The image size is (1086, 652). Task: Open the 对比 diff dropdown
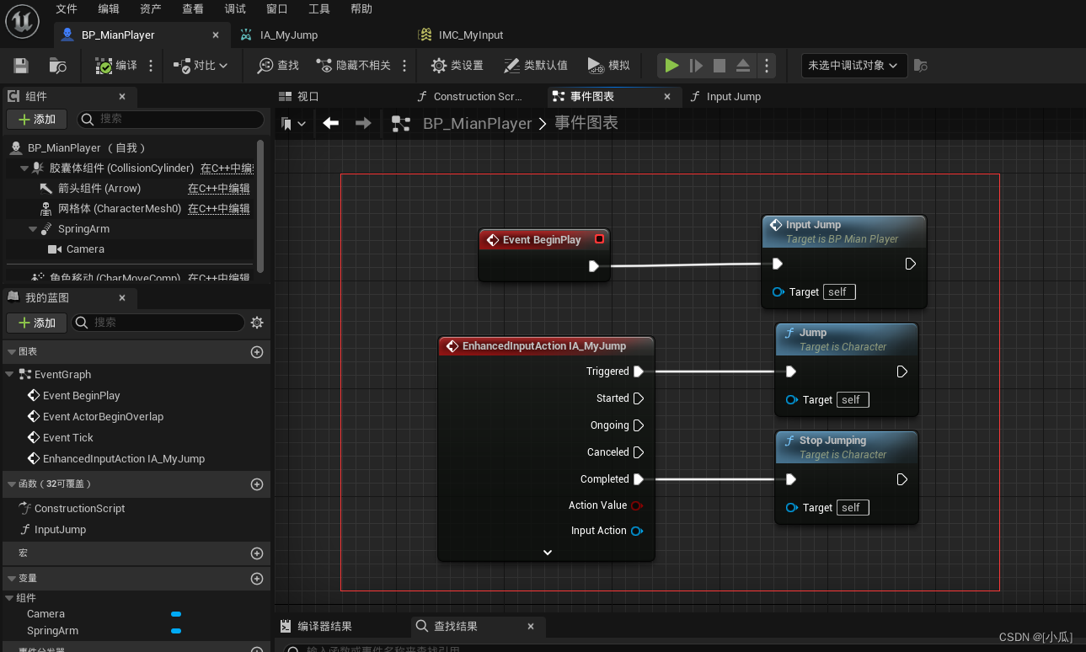pyautogui.click(x=199, y=65)
